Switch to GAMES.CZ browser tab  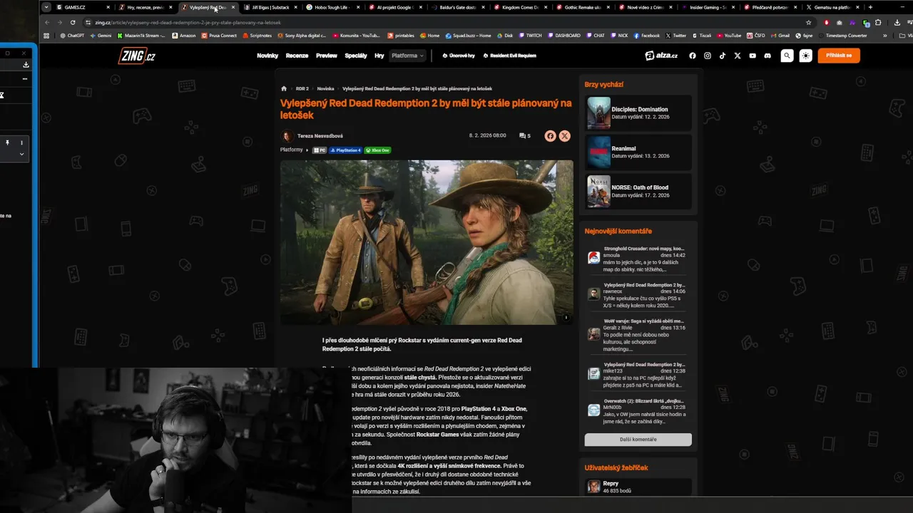pyautogui.click(x=82, y=7)
